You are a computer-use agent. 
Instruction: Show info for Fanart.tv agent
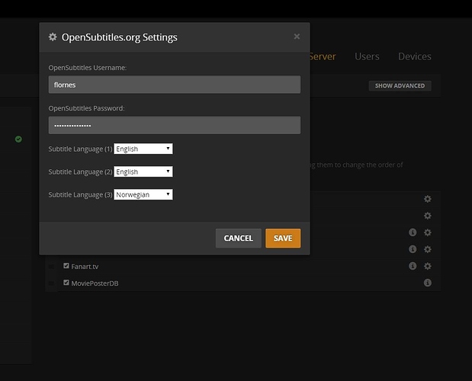413,266
